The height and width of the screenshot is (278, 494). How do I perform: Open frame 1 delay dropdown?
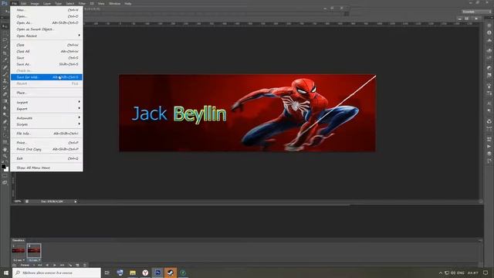19,260
